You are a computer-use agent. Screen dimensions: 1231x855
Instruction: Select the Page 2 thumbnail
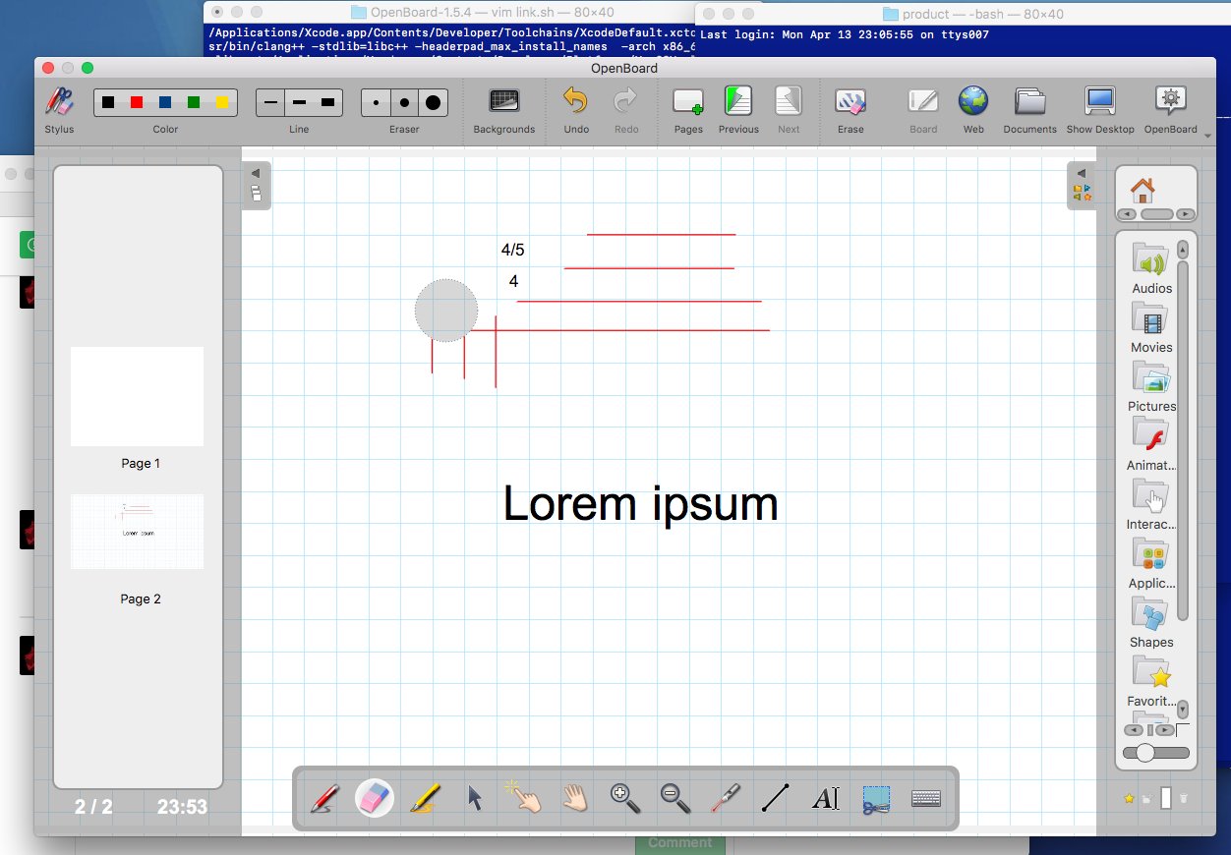[x=137, y=532]
